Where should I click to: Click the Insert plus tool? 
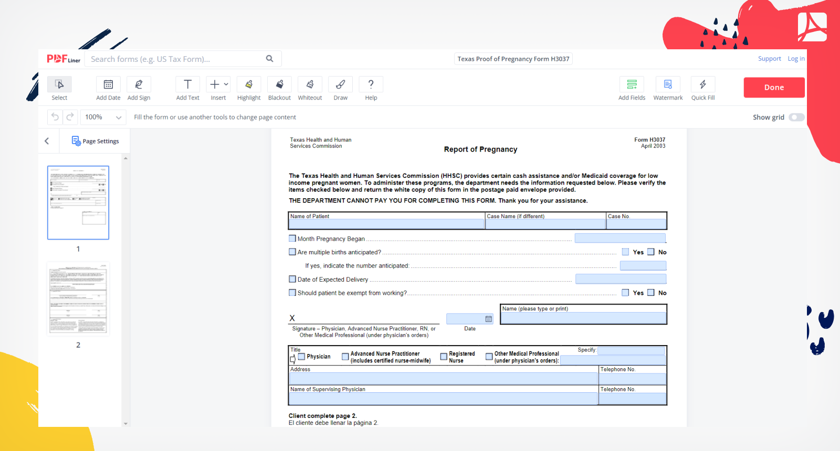pyautogui.click(x=215, y=84)
